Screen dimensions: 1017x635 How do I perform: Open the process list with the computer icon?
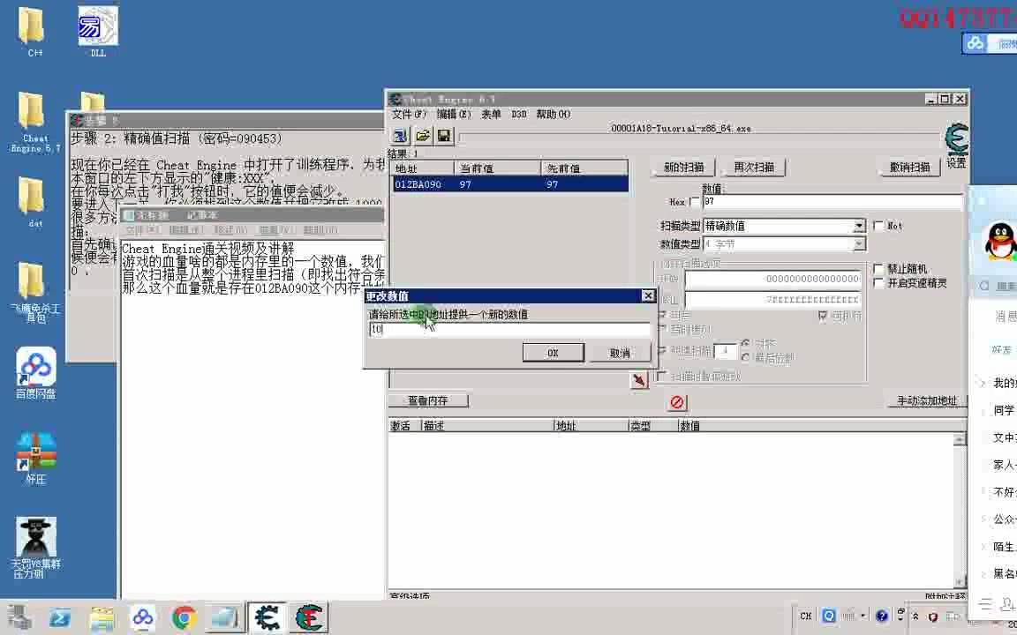click(400, 135)
